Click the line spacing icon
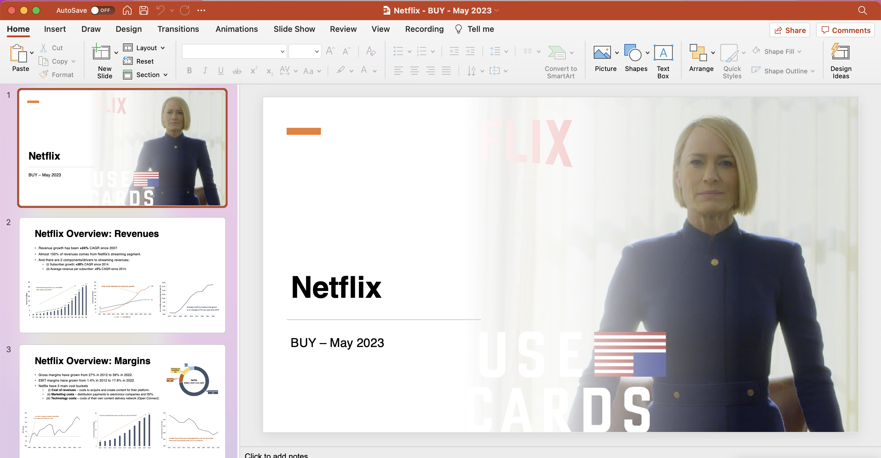The image size is (881, 458). (495, 51)
